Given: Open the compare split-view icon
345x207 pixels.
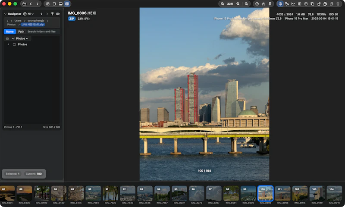Looking at the screenshot, I should coord(299,4).
